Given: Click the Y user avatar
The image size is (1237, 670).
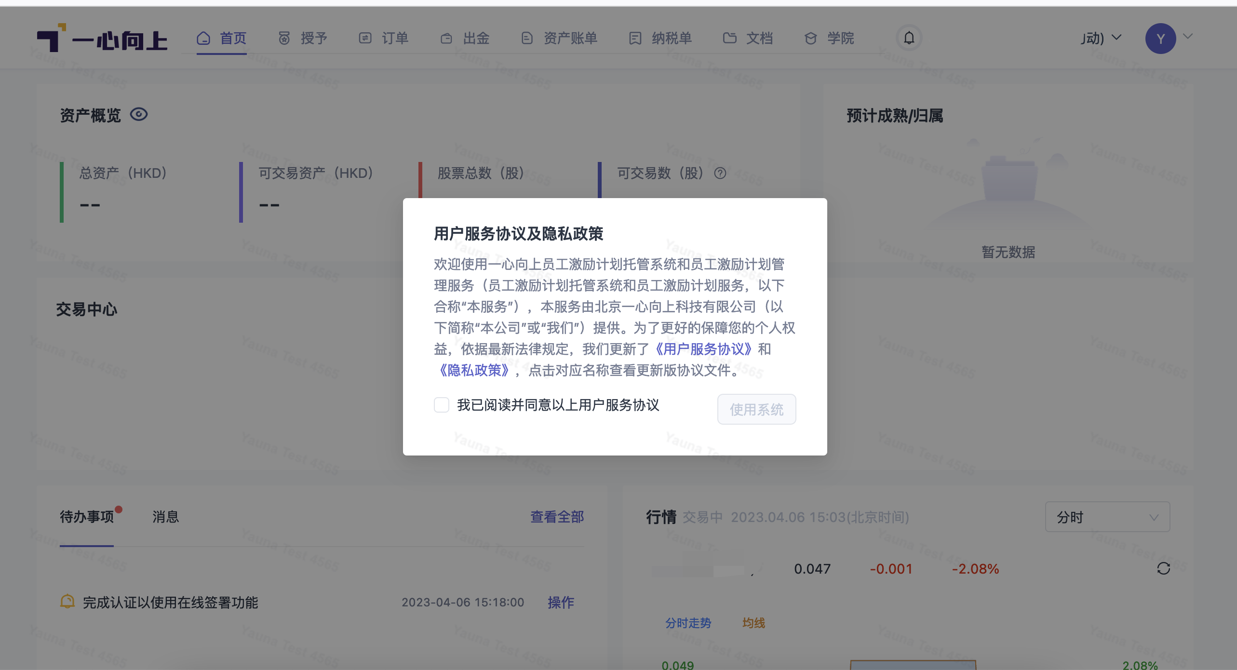Looking at the screenshot, I should coord(1161,39).
